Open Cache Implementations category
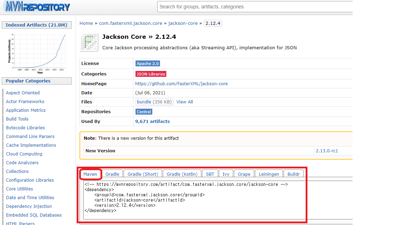Image resolution: width=403 pixels, height=225 pixels. (x=31, y=145)
